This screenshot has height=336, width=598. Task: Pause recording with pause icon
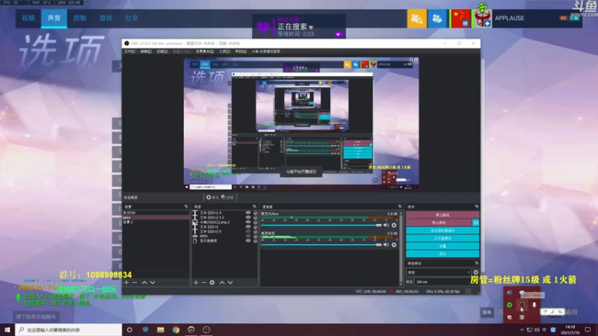(475, 223)
